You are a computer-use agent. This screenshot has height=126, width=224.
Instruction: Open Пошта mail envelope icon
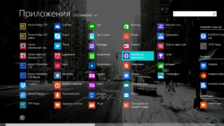pyautogui.click(x=126, y=95)
